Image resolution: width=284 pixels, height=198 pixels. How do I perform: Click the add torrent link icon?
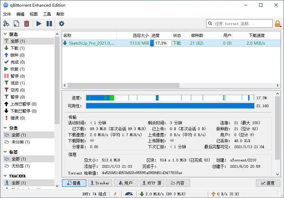click(6, 24)
